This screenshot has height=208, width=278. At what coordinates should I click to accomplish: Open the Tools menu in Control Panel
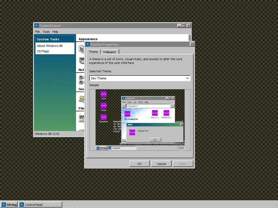pyautogui.click(x=46, y=32)
